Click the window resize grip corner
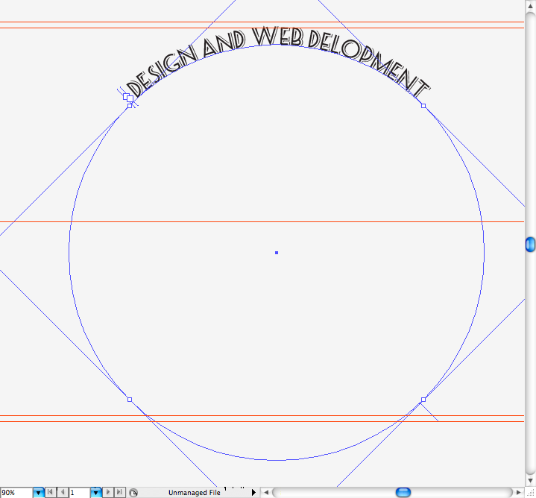The height and width of the screenshot is (498, 536). point(530,493)
